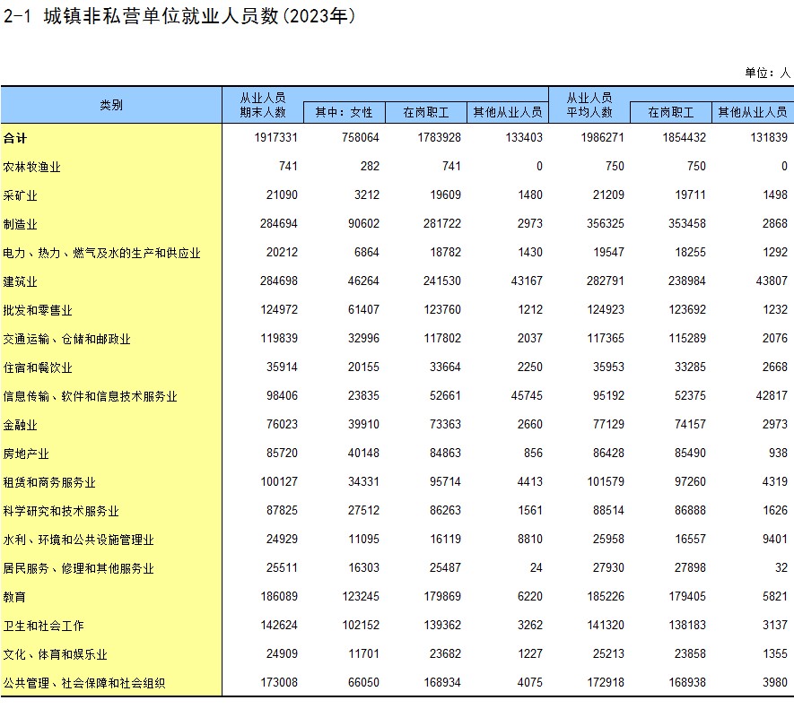Click the table title text for 2023年
Image resolution: width=794 pixels, height=726 pixels.
[x=180, y=17]
